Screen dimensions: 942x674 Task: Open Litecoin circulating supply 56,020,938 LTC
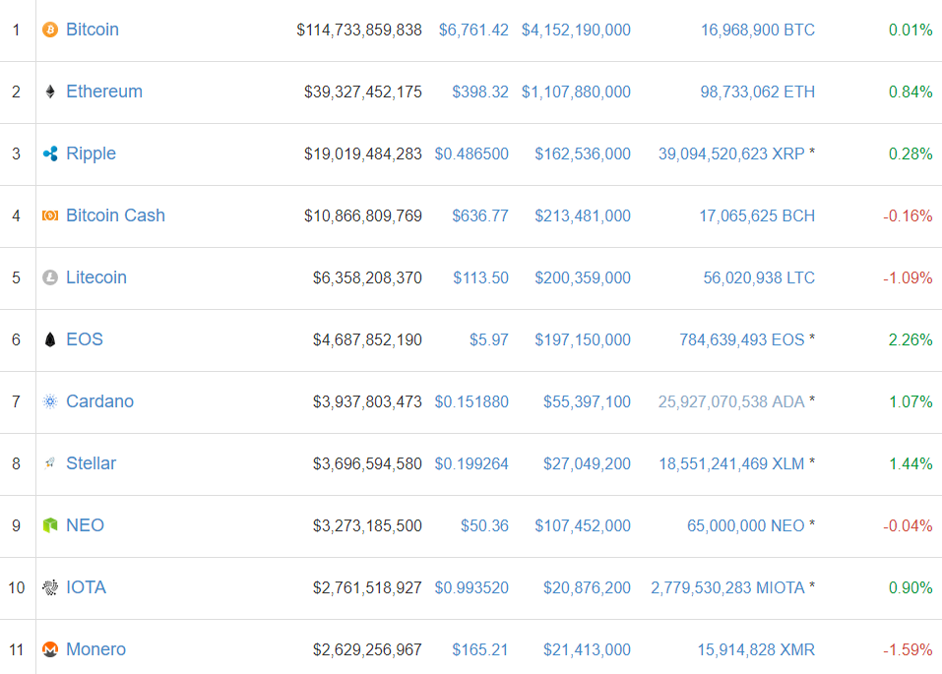(x=759, y=278)
